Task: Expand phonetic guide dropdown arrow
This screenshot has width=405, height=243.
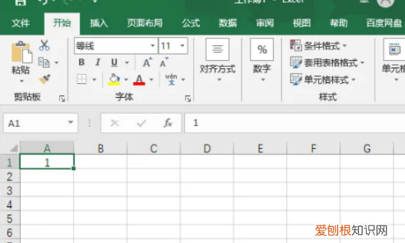Action: [x=183, y=80]
